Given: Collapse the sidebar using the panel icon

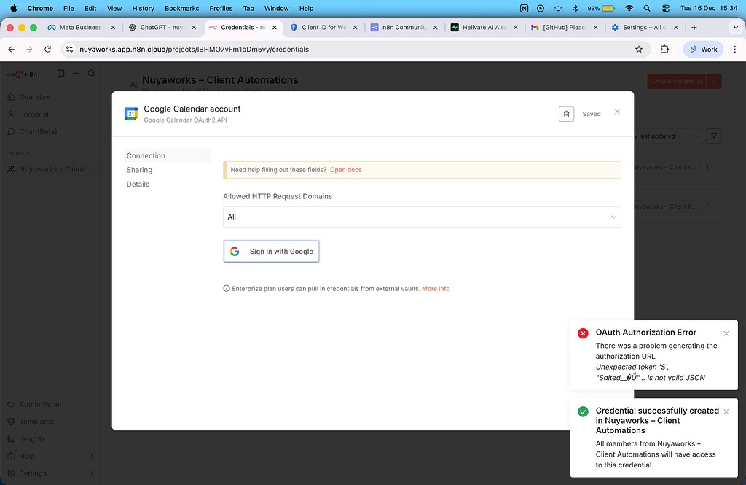Looking at the screenshot, I should 60,73.
